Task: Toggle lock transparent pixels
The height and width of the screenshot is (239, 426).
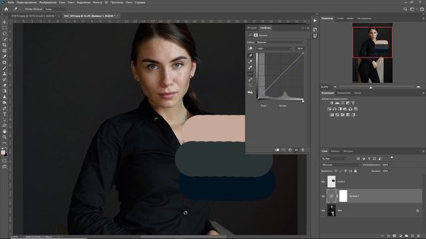Action: (335, 171)
